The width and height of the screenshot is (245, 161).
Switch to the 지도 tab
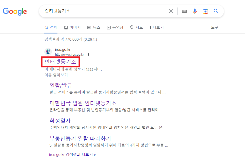pos(137,28)
